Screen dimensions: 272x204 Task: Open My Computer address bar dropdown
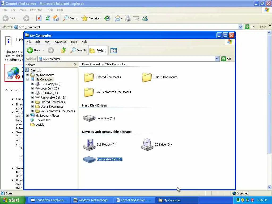click(x=217, y=59)
